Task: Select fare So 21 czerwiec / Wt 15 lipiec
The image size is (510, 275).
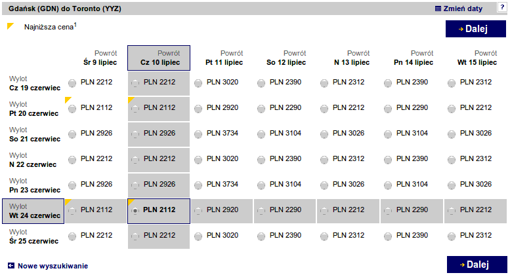Action: (452, 134)
